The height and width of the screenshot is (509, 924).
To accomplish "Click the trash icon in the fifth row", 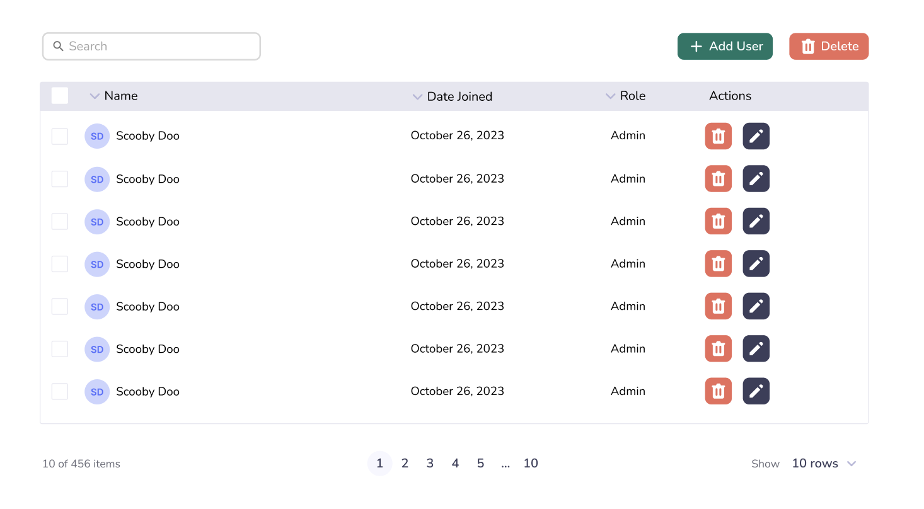I will 718,306.
